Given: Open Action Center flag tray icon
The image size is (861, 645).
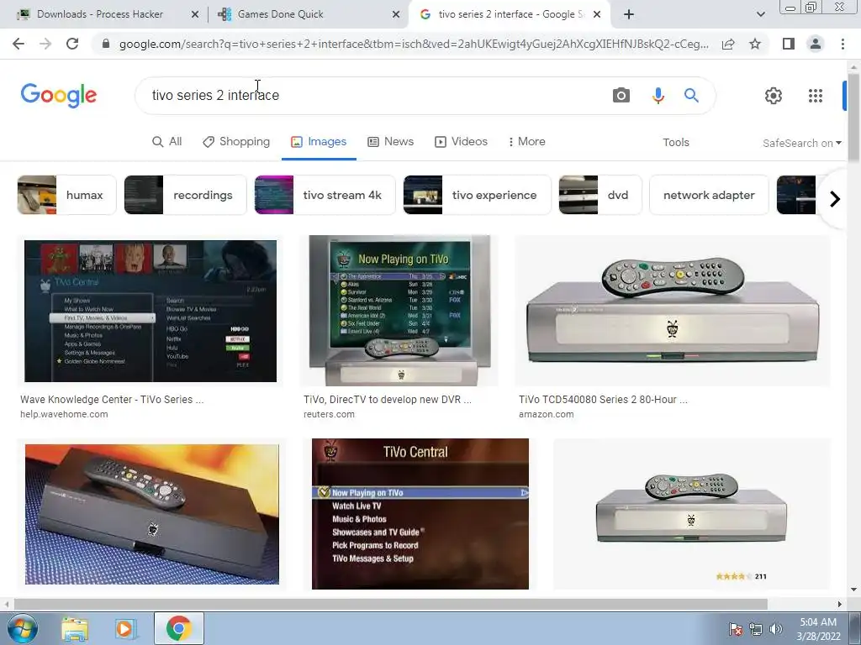Looking at the screenshot, I should (735, 629).
